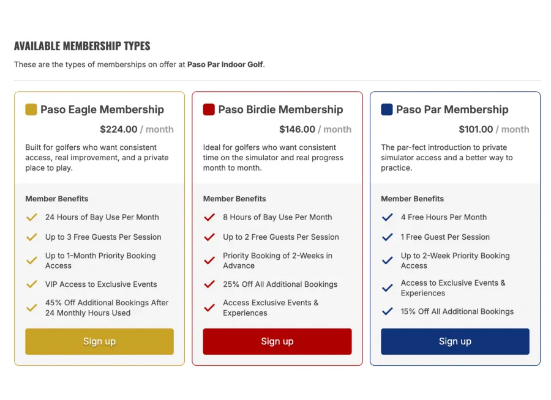Click the red square beside Paso Birdie Membership
Viewport: 551px width, 400px height.
(x=209, y=109)
